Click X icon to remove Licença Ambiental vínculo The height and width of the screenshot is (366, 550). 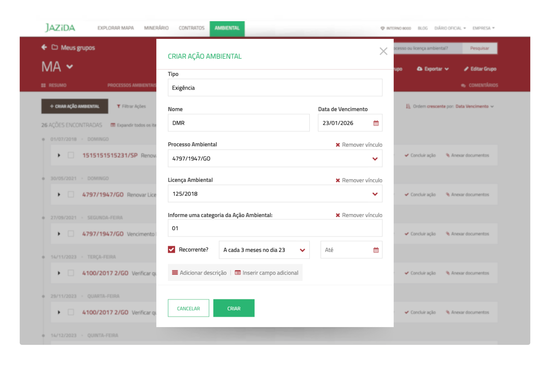coord(338,180)
